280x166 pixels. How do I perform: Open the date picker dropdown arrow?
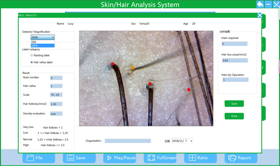coord(191,141)
